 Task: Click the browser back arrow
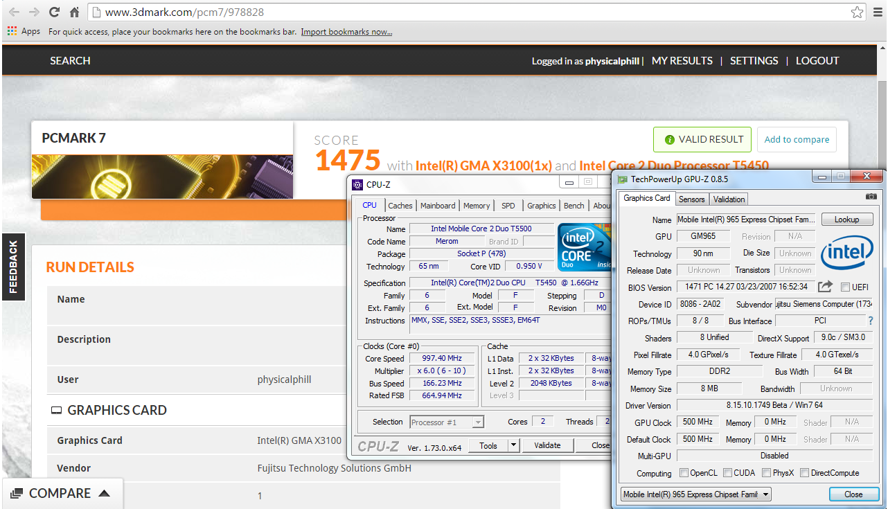pyautogui.click(x=13, y=12)
